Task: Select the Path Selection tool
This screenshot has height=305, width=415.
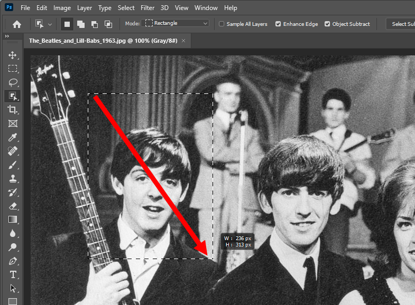Action: [13, 288]
